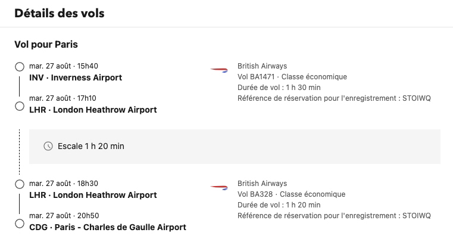Click the Vol pour Paris title
453x248 pixels.
(x=46, y=44)
